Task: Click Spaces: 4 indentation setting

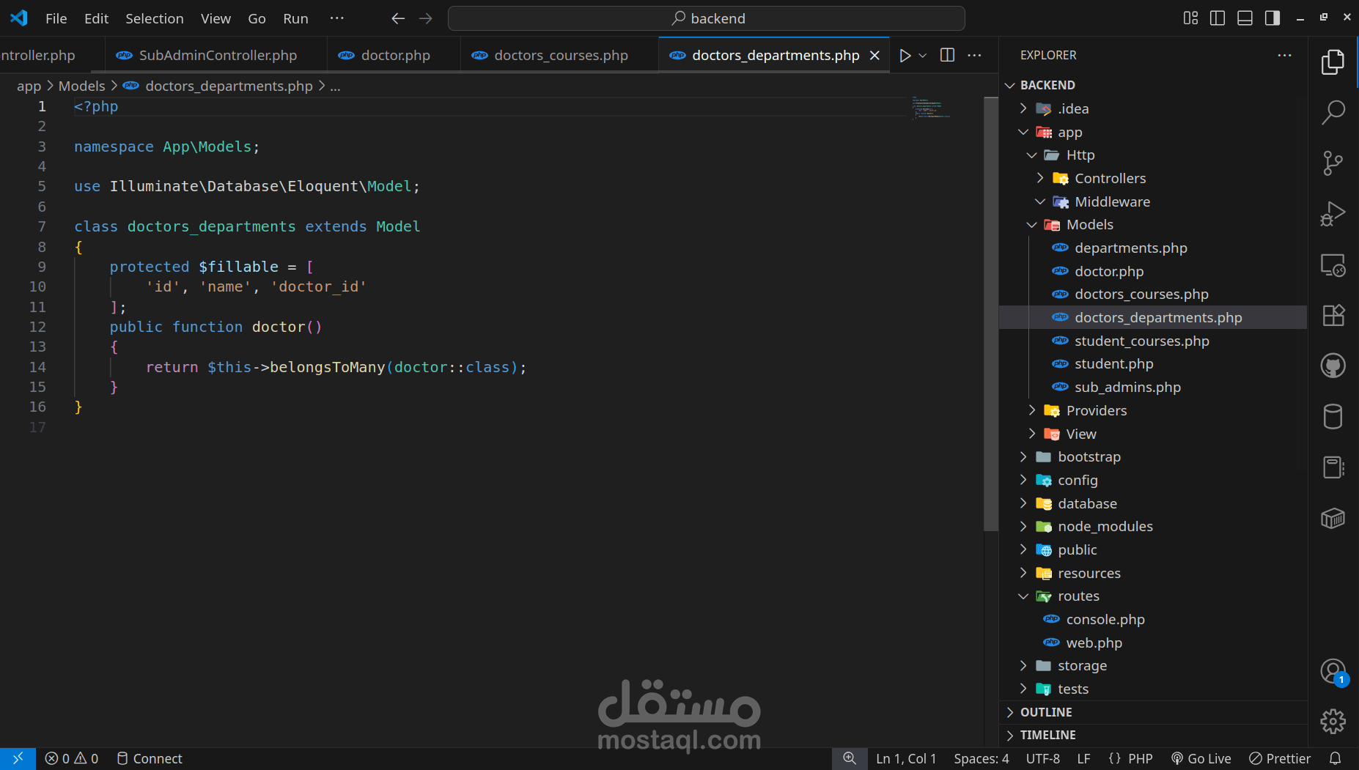Action: point(981,758)
